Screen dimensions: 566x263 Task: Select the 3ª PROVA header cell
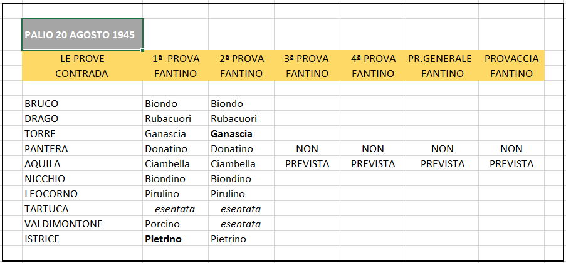pyautogui.click(x=307, y=58)
